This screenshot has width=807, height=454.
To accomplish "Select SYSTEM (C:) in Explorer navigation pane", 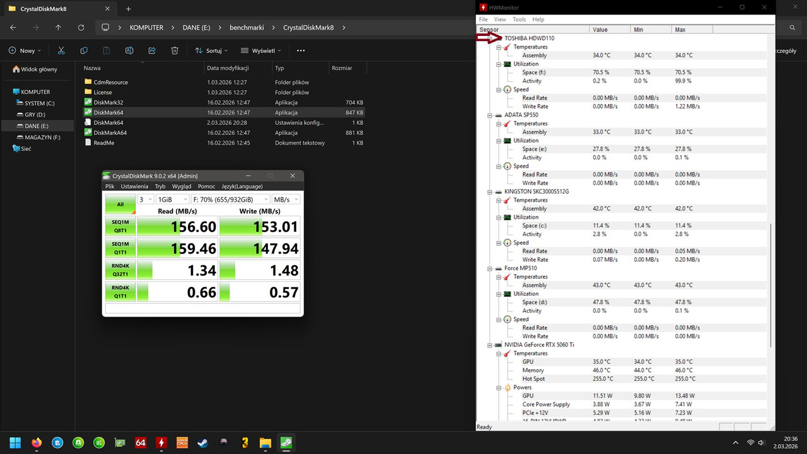I will [x=39, y=103].
